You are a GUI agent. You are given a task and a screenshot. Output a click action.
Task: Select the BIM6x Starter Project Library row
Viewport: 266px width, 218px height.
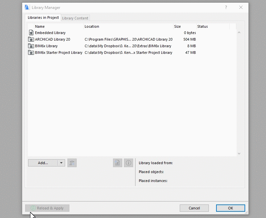click(x=132, y=53)
